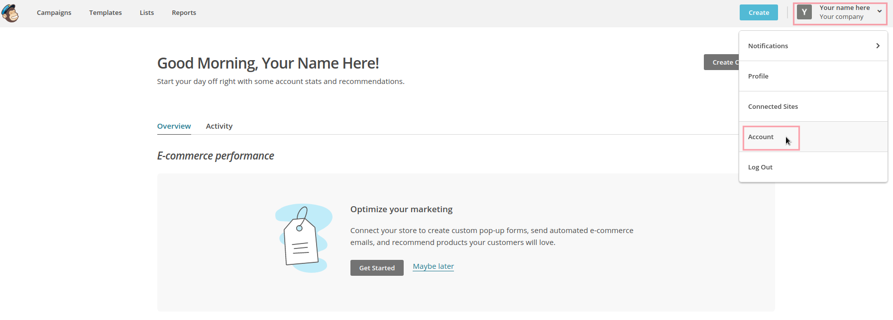
Task: Select Connected Sites menu entry
Action: [813, 106]
